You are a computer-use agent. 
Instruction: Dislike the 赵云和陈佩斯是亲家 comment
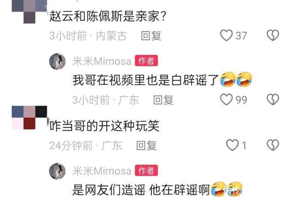[x=272, y=35]
